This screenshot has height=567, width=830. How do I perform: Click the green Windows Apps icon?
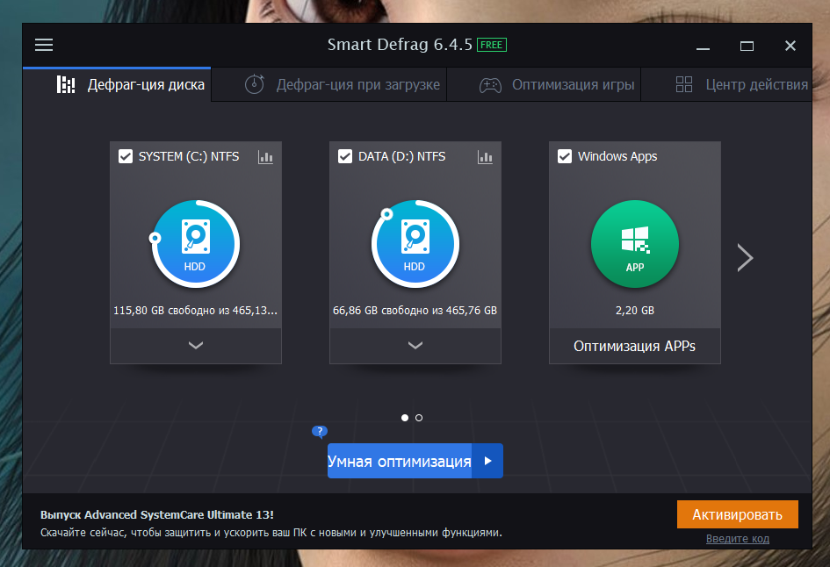635,245
